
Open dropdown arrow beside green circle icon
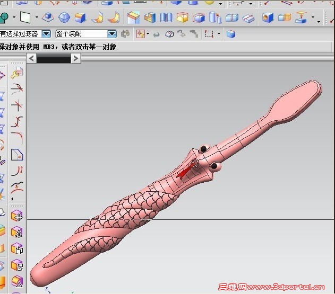click(14, 17)
